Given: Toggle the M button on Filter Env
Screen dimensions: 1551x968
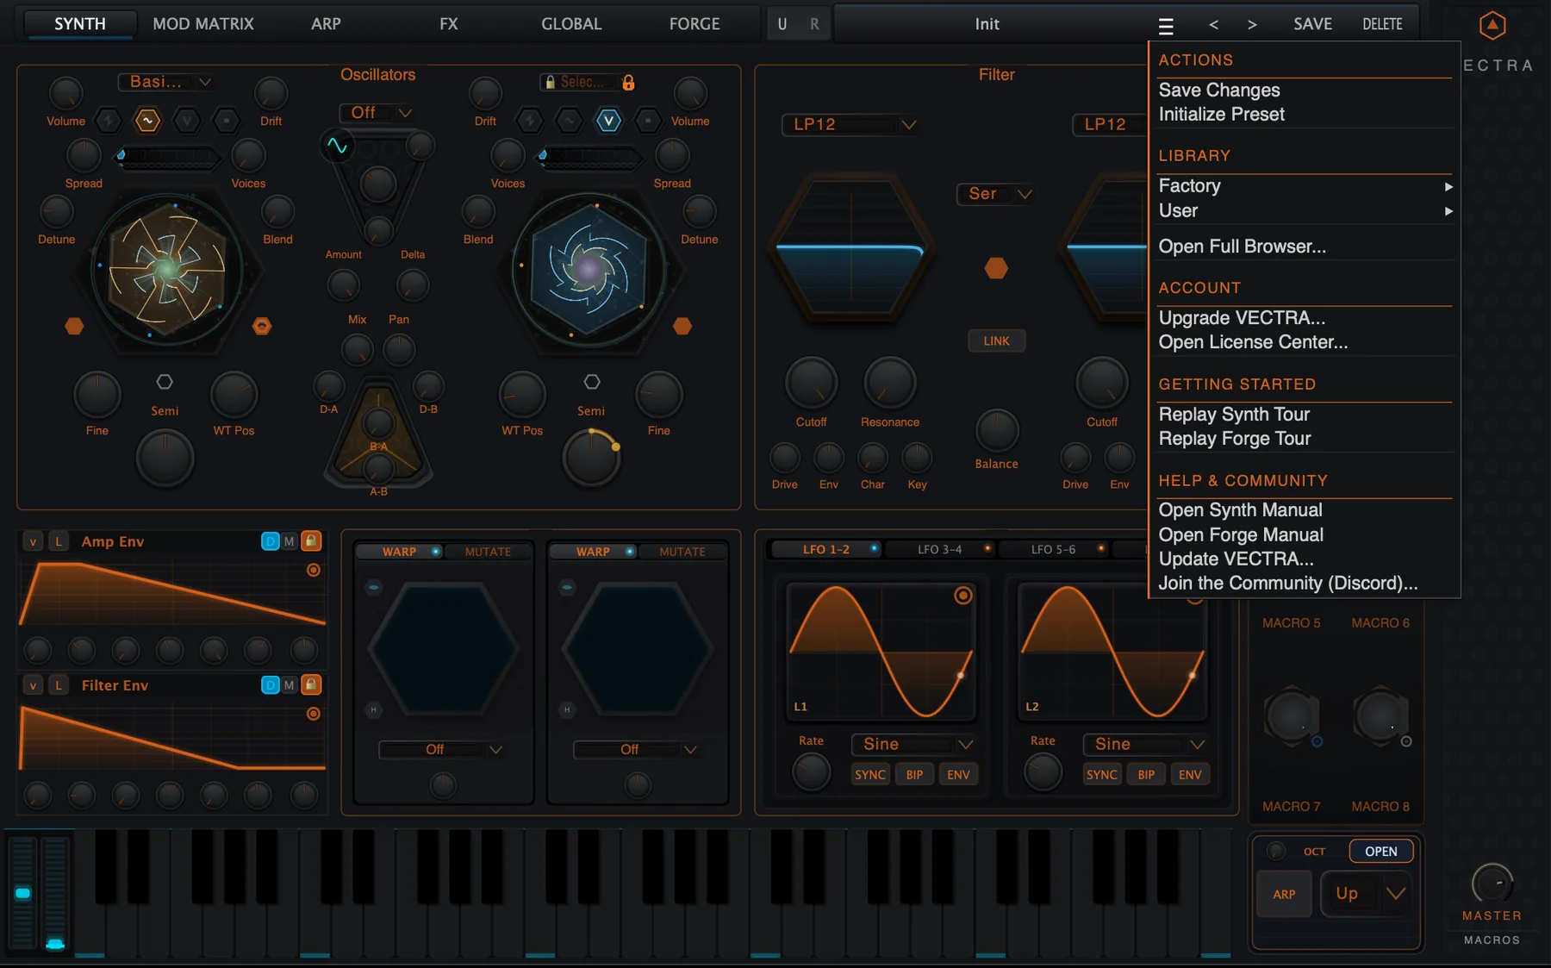Looking at the screenshot, I should coord(290,685).
